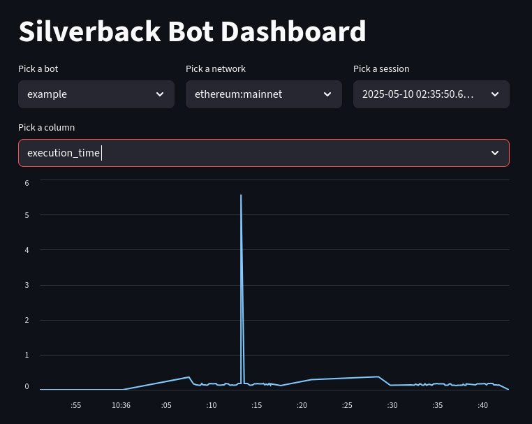Click the y-axis label 6
This screenshot has width=532, height=424.
[x=27, y=183]
